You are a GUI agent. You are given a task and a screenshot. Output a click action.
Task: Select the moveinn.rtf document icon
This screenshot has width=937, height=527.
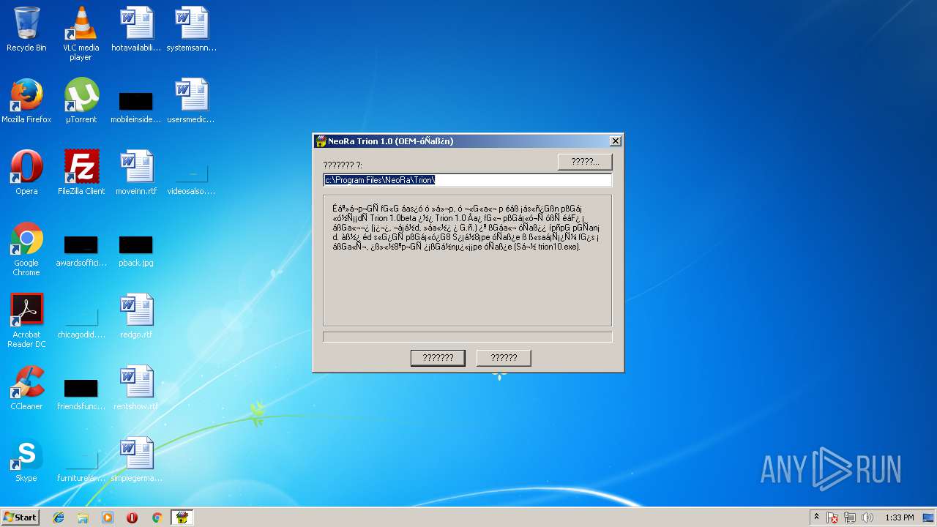point(136,173)
